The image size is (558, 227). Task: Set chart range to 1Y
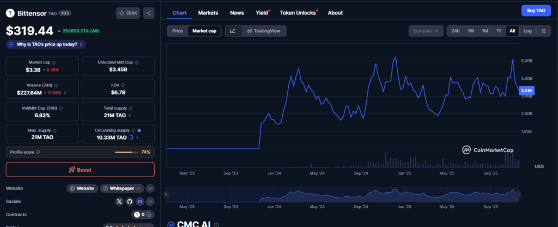point(499,31)
